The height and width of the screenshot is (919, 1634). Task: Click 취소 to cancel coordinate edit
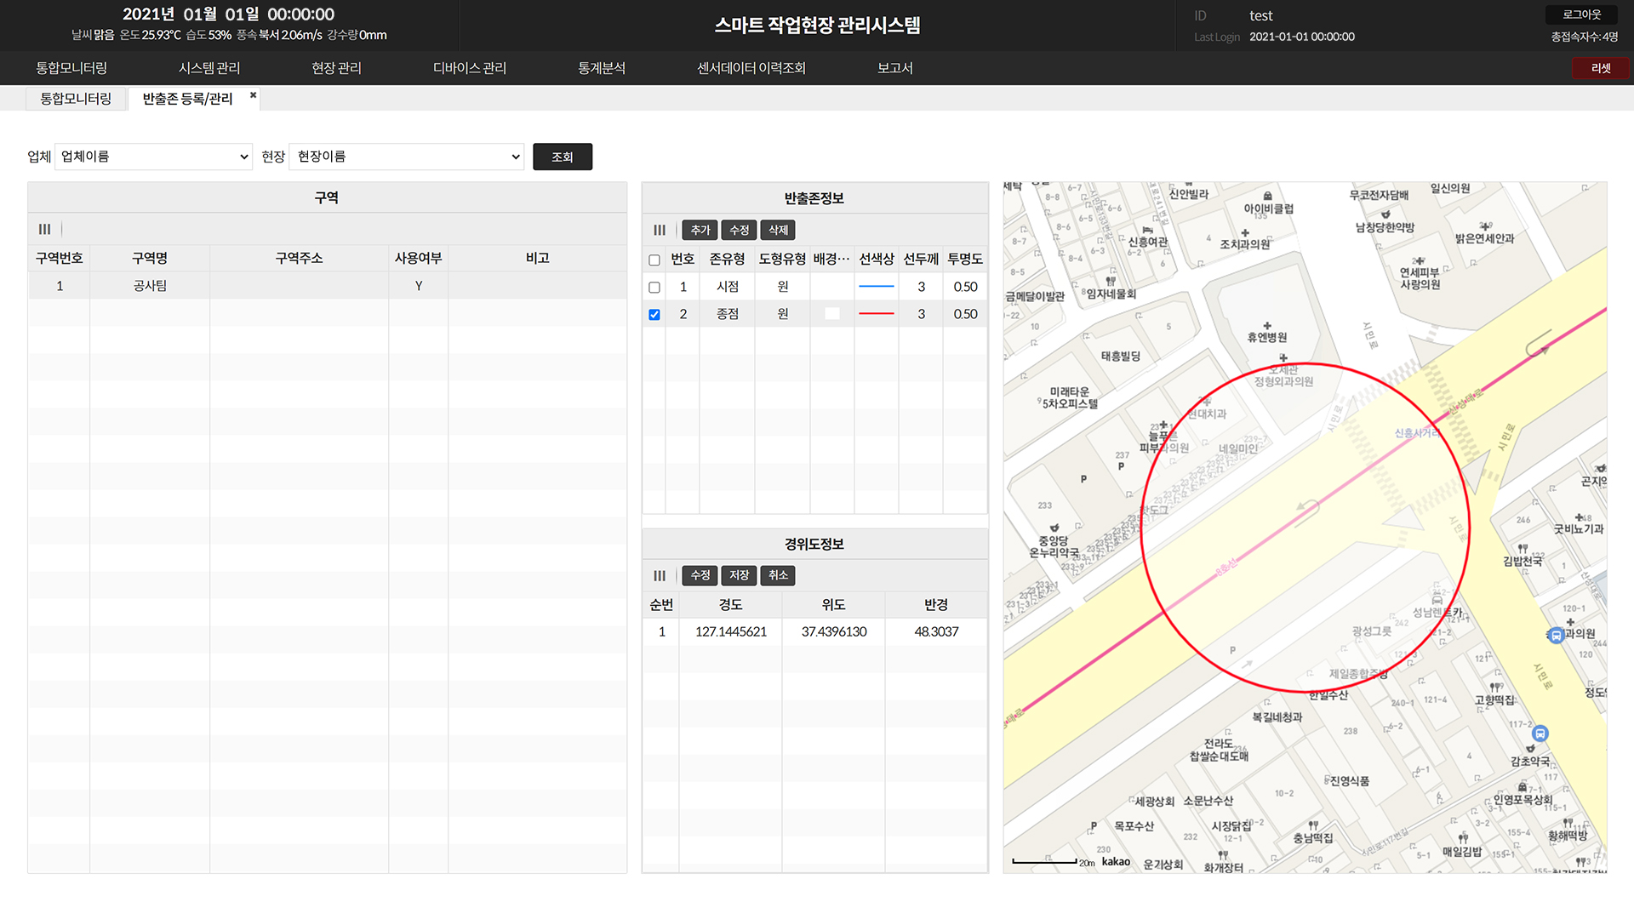click(779, 575)
